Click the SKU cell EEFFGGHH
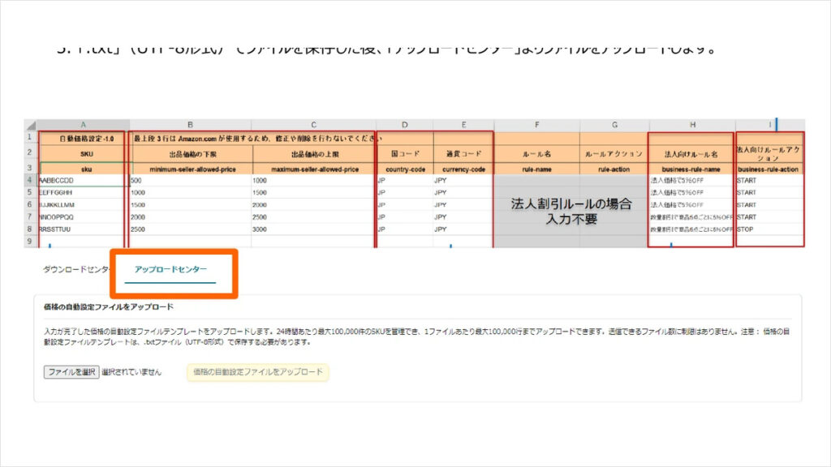Image resolution: width=831 pixels, height=467 pixels. [84, 193]
